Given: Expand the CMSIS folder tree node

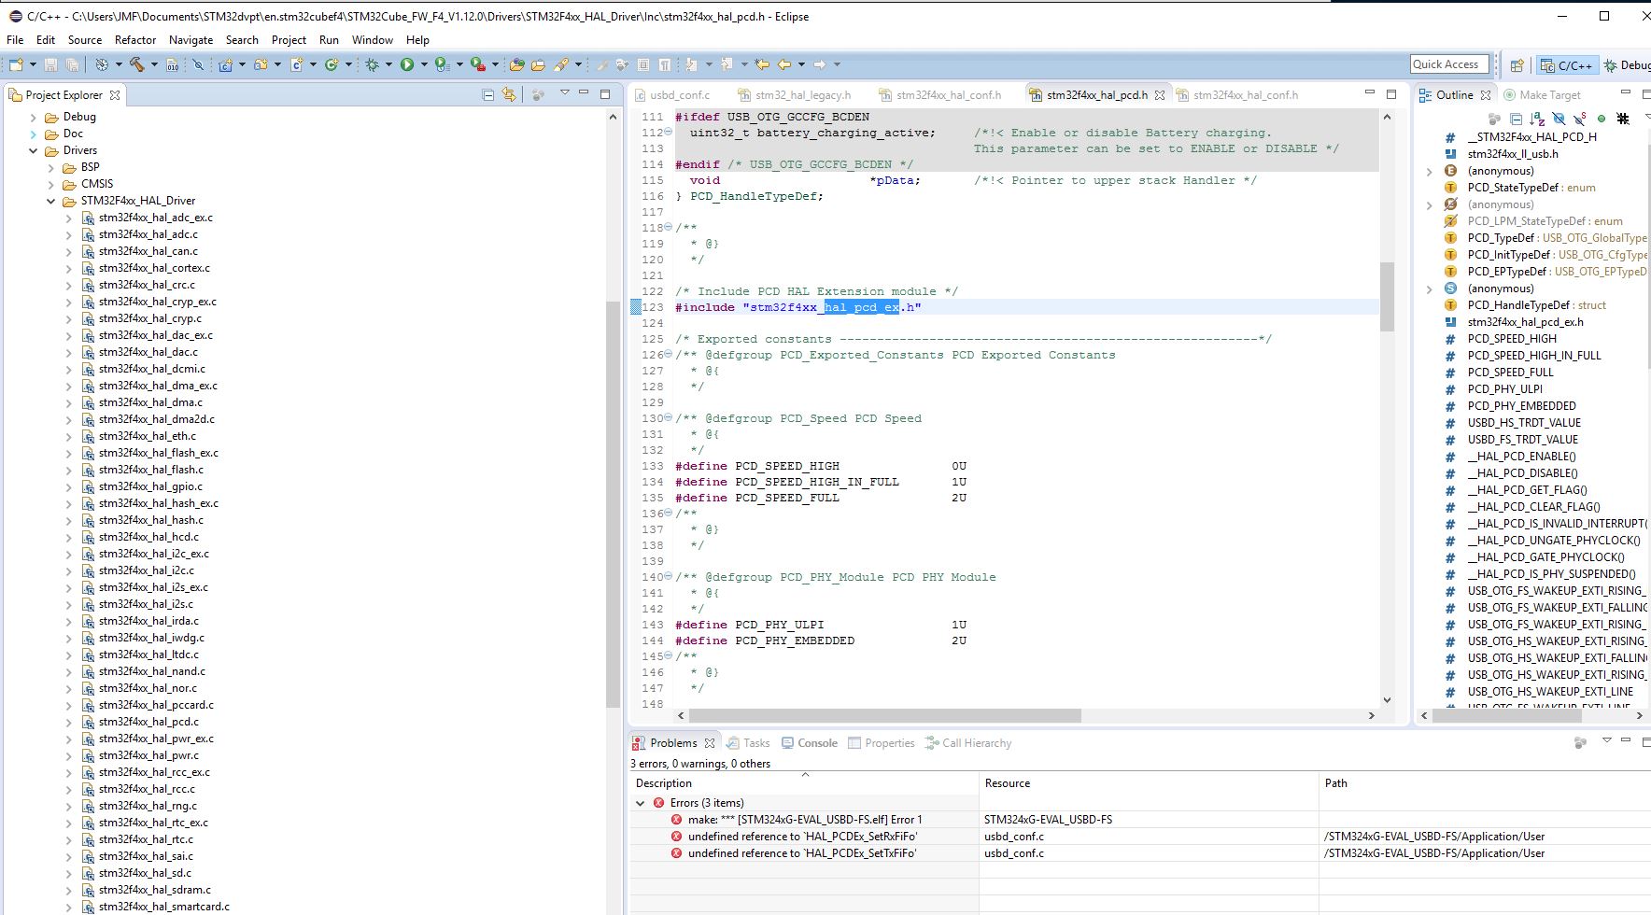Looking at the screenshot, I should click(x=51, y=184).
